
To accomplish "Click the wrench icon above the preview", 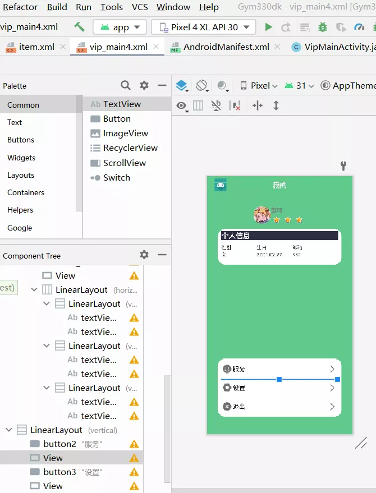I will coord(343,165).
